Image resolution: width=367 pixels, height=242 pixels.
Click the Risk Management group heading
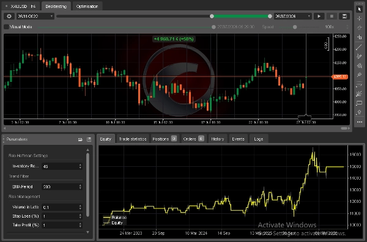[x=24, y=197]
